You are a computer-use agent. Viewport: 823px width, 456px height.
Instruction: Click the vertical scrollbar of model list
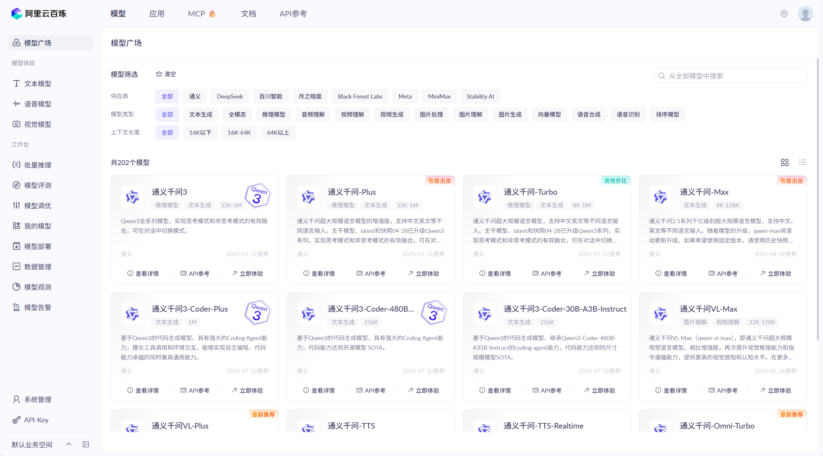818,200
